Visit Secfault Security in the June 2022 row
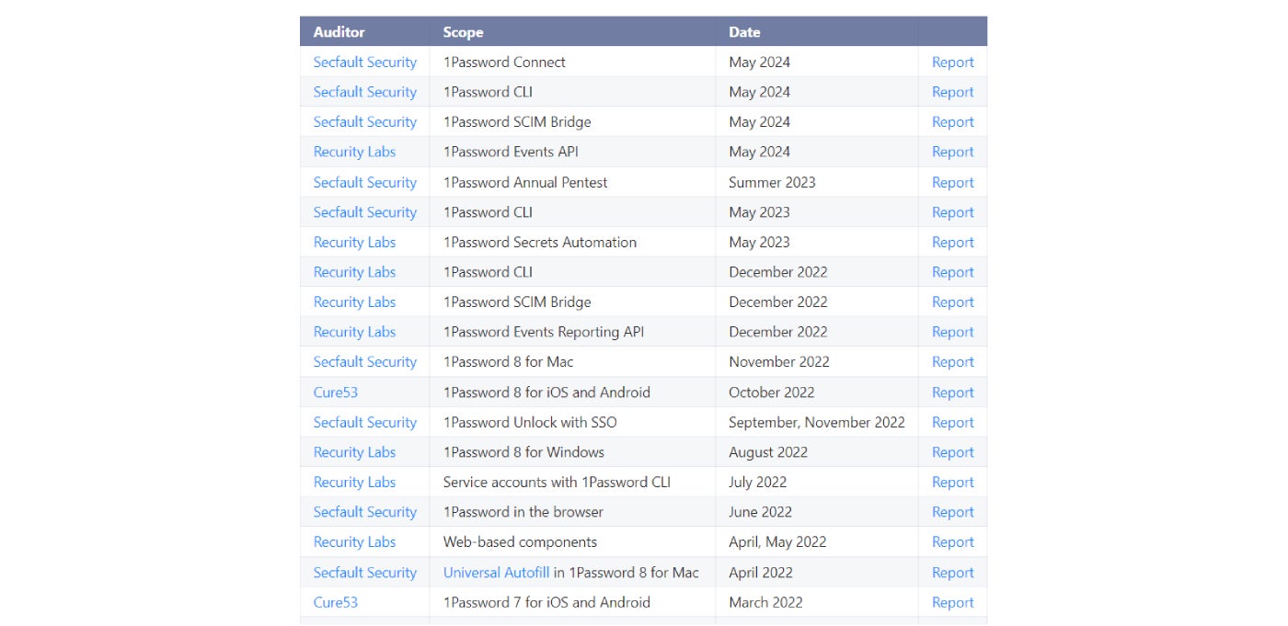Screen dimensions: 1288x626 (365, 512)
